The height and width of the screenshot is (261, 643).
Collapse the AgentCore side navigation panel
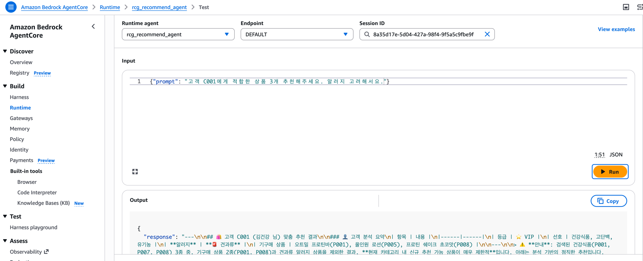pyautogui.click(x=93, y=27)
